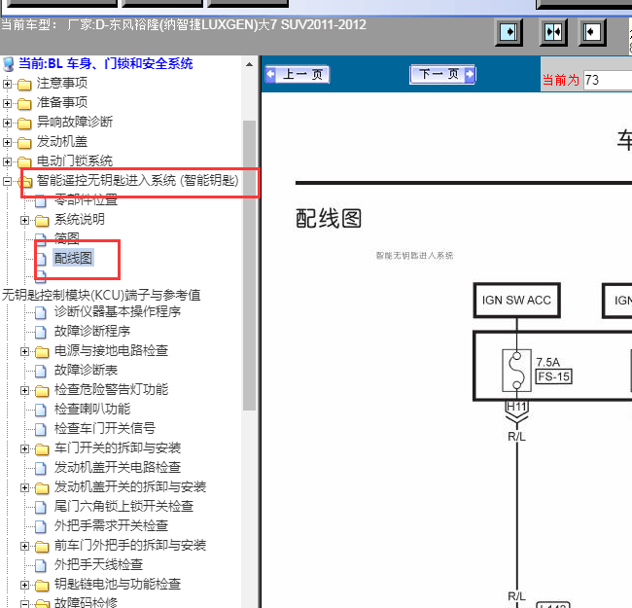Click the up arrow of tree scrollbar

[250, 64]
